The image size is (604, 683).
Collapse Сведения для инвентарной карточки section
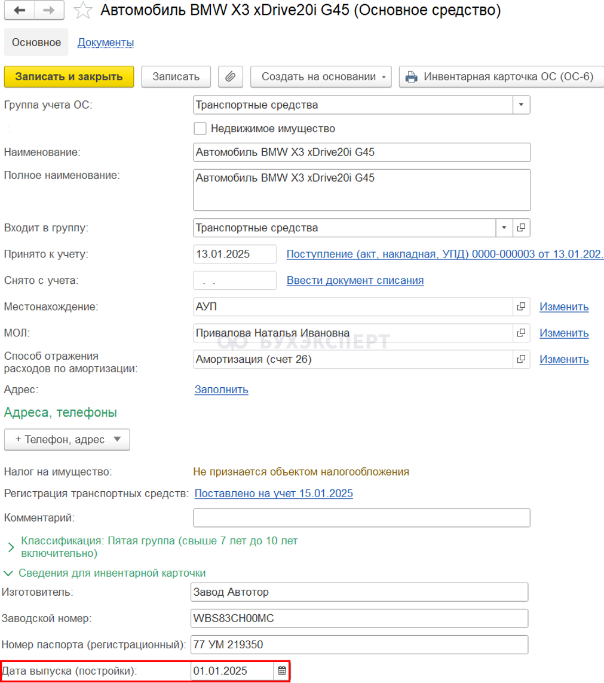pyautogui.click(x=8, y=573)
